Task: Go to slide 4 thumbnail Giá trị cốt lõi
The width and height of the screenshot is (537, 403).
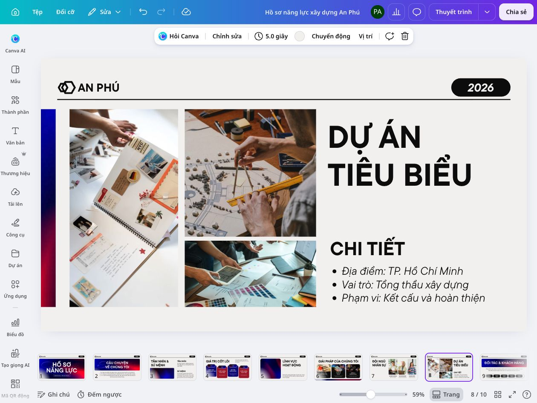Action: 228,367
